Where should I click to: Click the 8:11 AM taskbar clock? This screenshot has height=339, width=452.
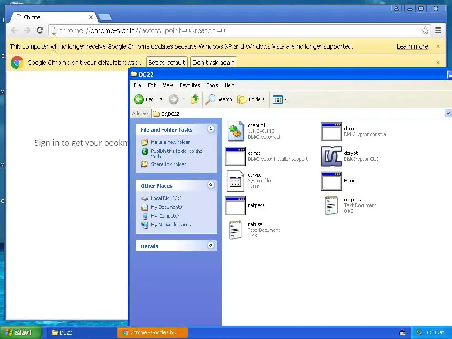click(436, 333)
